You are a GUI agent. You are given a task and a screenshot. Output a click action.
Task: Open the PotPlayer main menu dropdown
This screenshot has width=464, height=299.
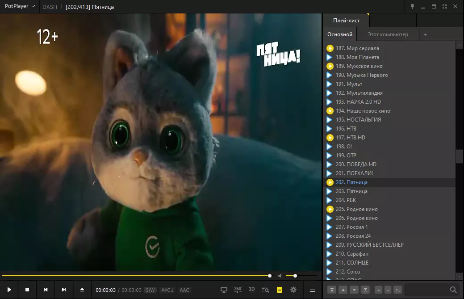pyautogui.click(x=20, y=6)
